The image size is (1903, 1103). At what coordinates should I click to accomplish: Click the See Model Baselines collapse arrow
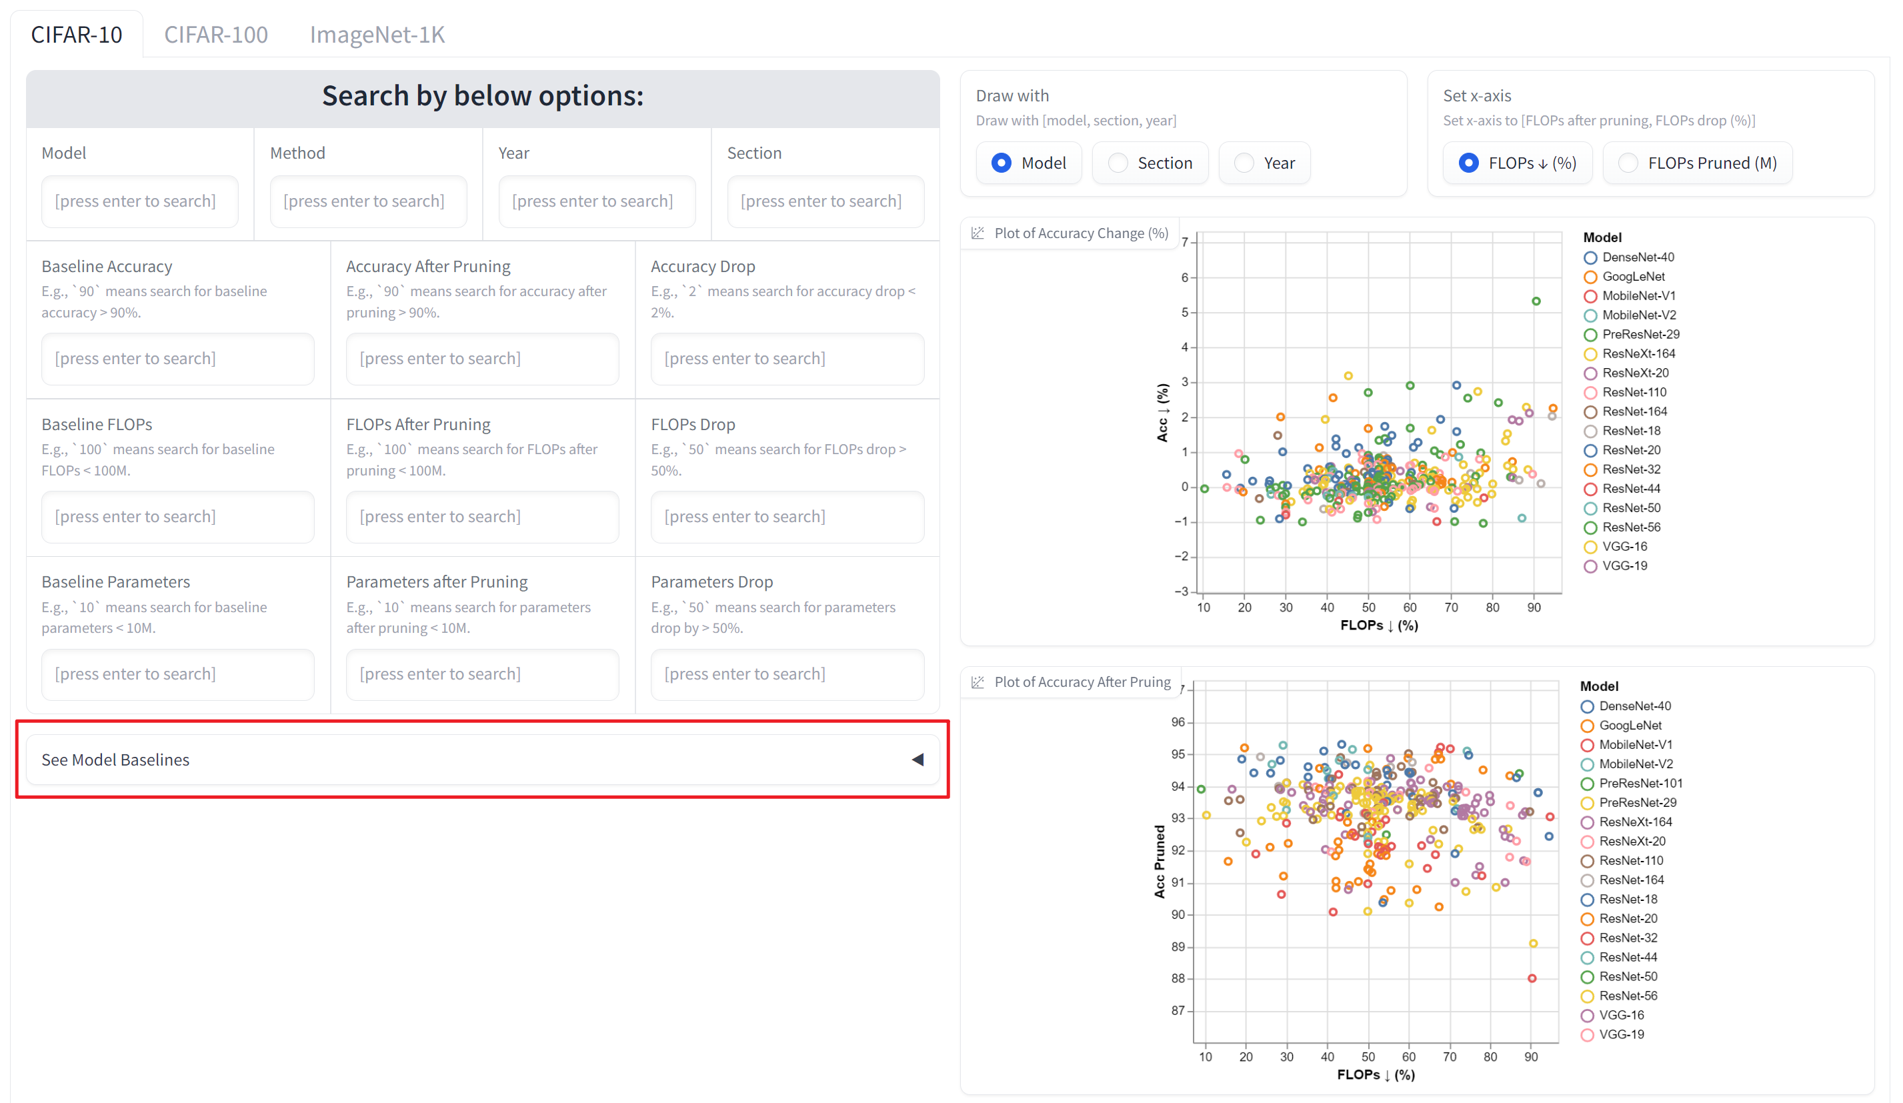point(917,760)
